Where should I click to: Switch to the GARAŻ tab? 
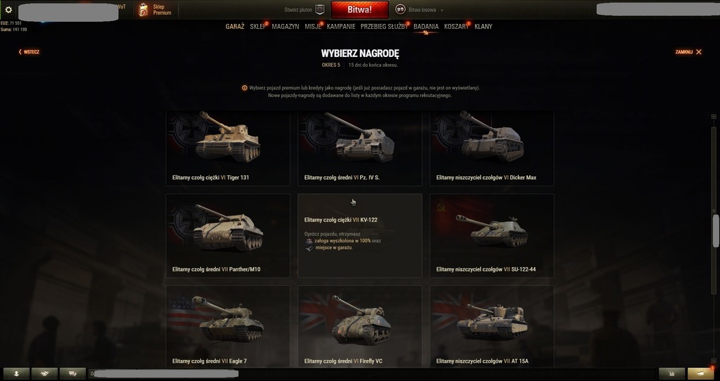235,27
